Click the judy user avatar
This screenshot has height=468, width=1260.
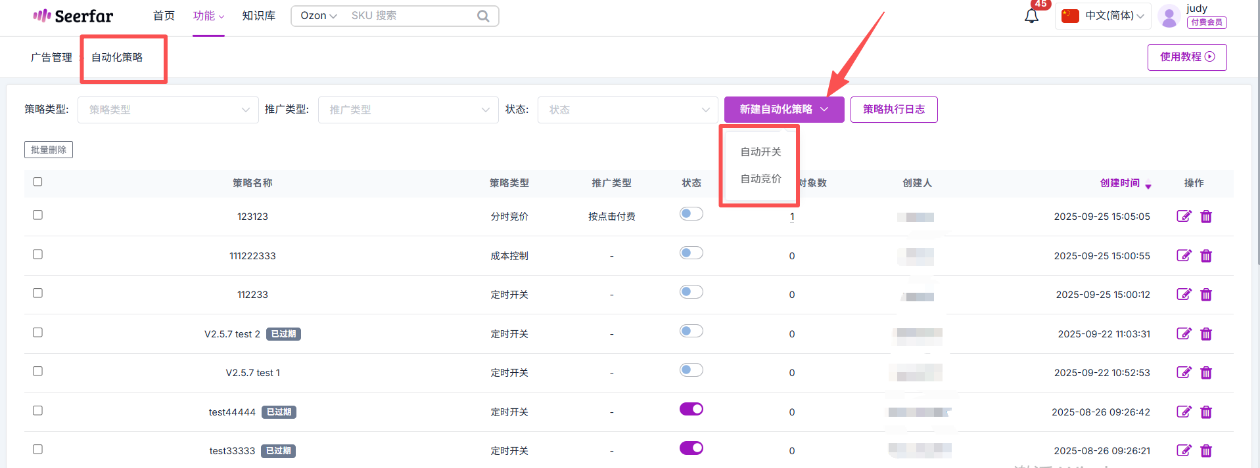[1169, 16]
